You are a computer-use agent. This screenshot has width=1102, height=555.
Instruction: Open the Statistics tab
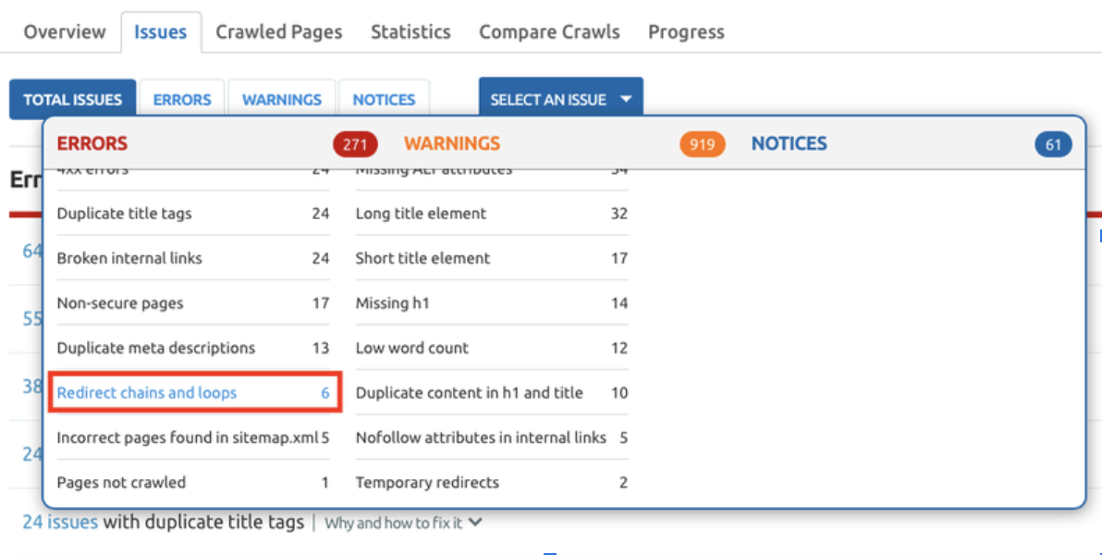(x=410, y=31)
